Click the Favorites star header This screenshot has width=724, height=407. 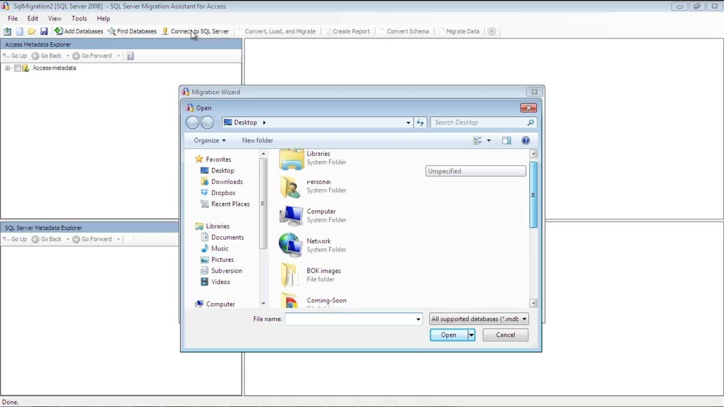213,159
